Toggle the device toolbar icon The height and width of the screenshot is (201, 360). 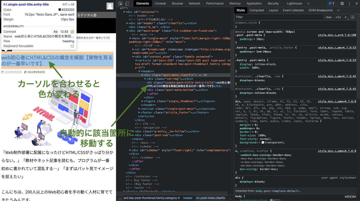click(127, 4)
